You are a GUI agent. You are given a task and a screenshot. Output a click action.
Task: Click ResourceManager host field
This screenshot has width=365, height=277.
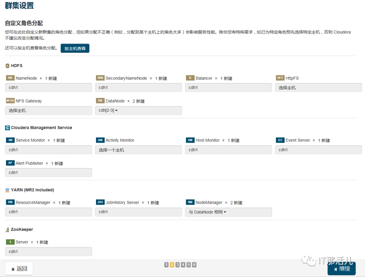coord(48,212)
